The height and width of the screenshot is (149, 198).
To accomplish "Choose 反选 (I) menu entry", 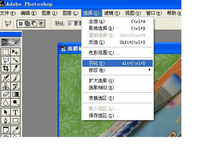I will pos(118,42).
